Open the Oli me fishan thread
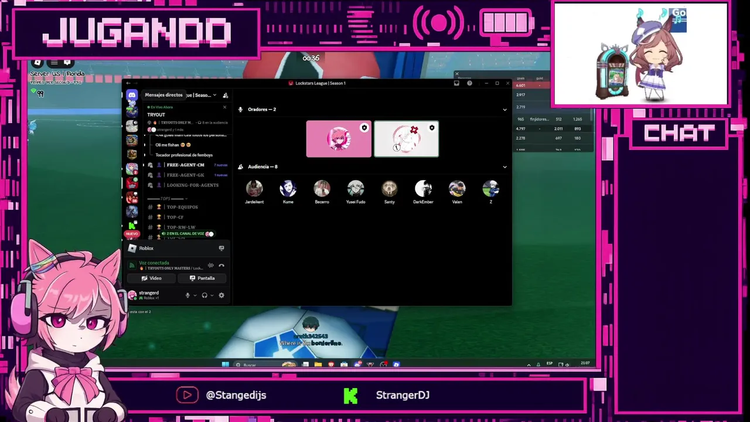 [x=173, y=145]
